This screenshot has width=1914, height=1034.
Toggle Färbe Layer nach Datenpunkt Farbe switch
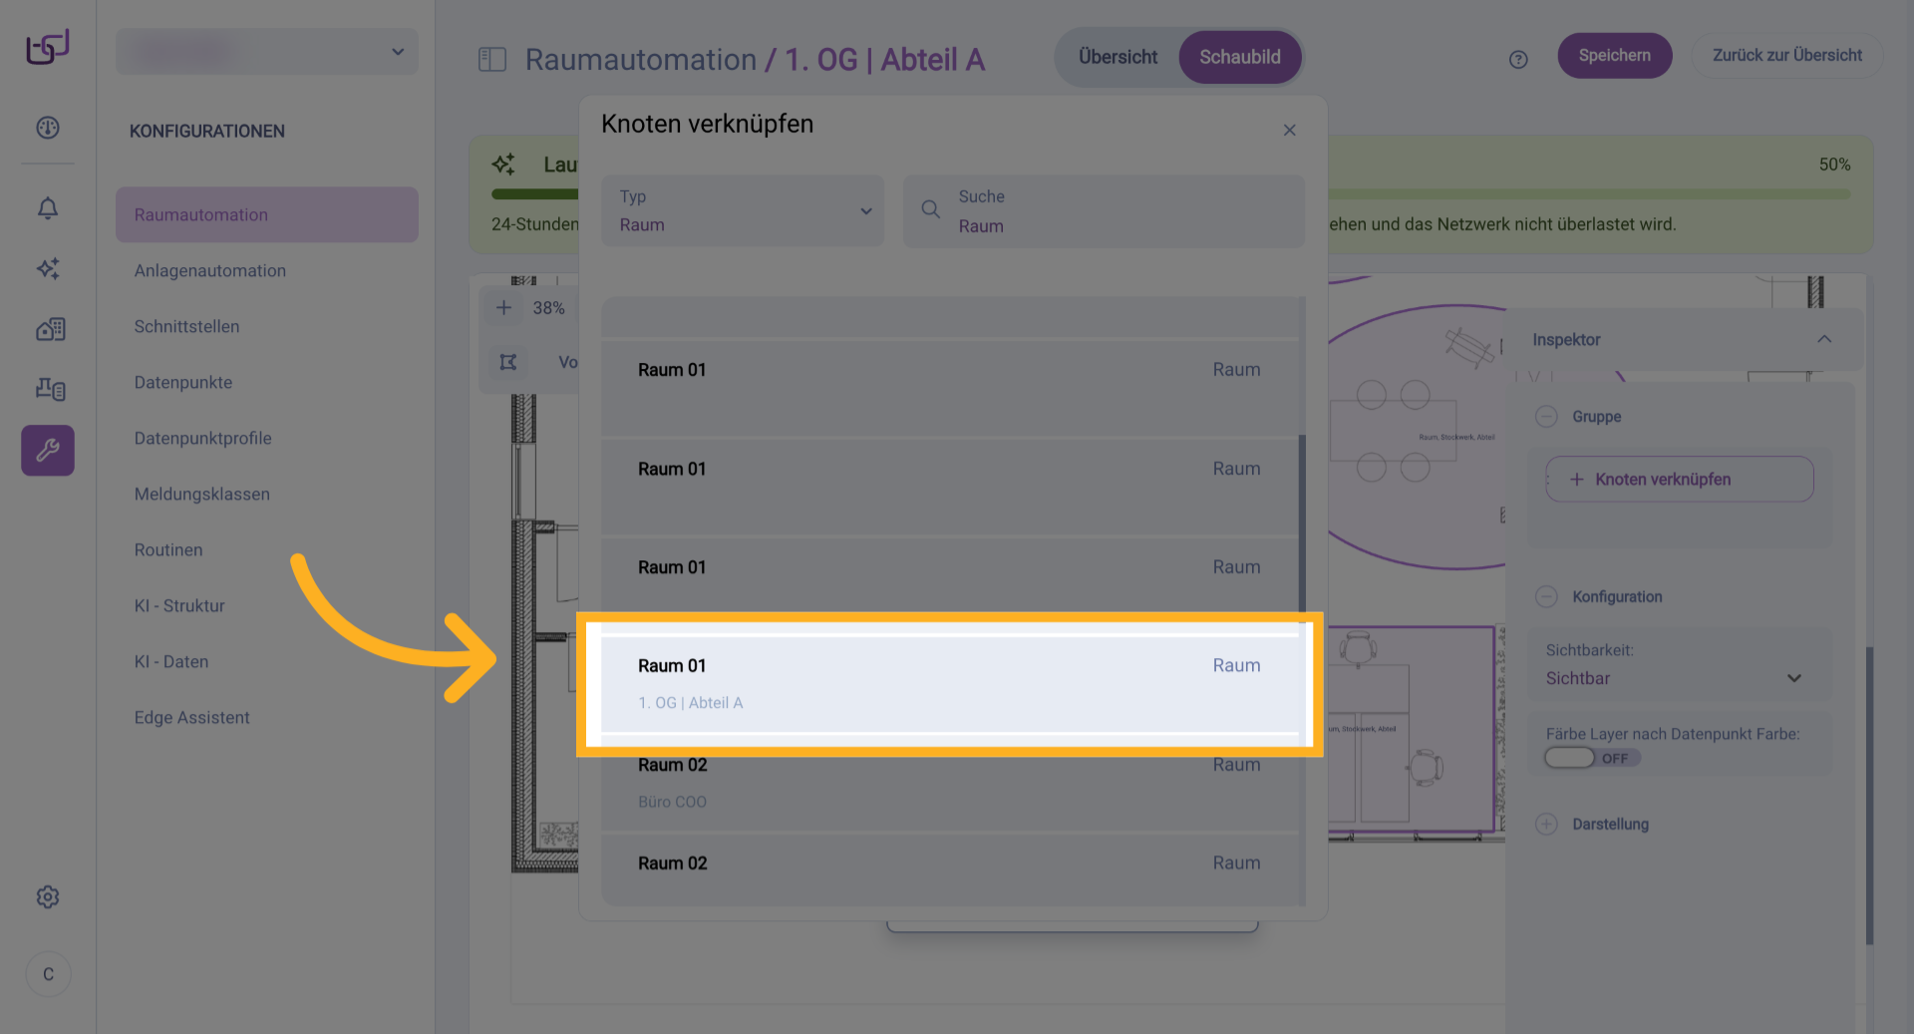[x=1571, y=758]
